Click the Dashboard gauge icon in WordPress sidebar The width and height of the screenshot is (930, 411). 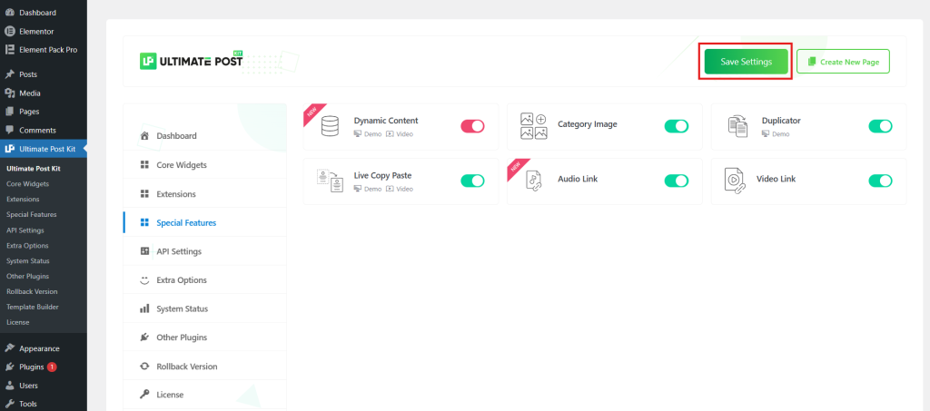[9, 13]
